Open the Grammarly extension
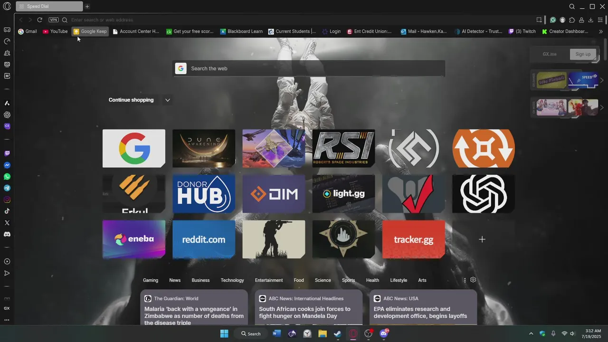 [x=553, y=20]
